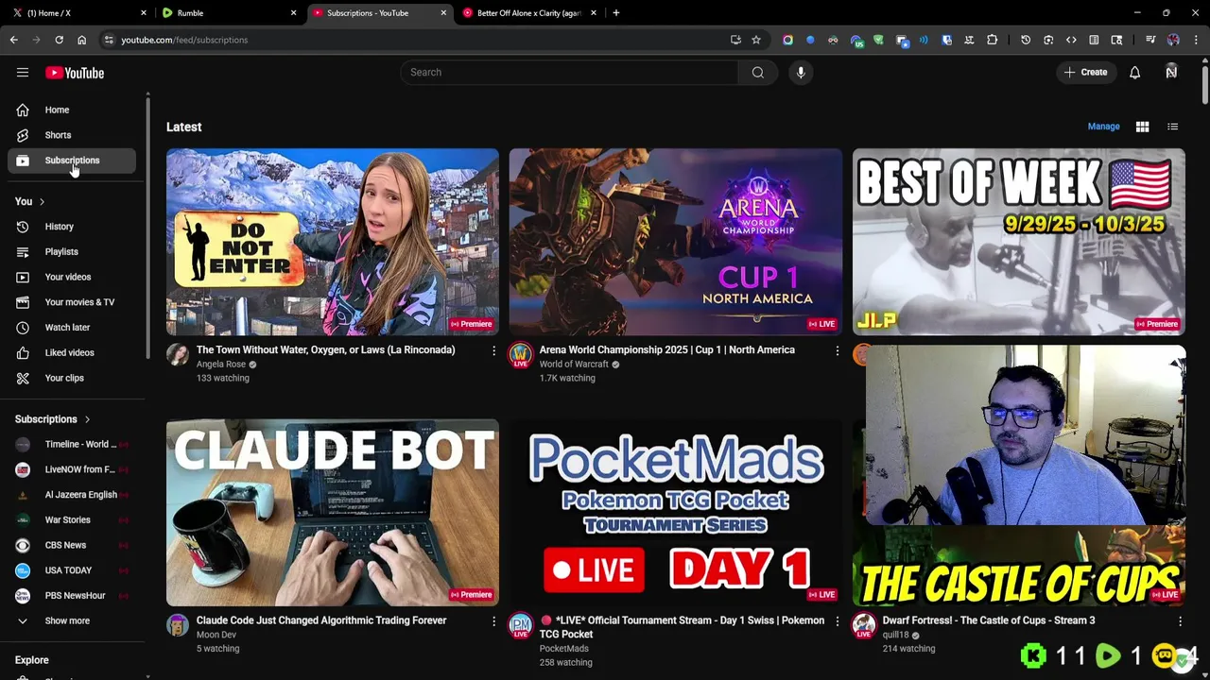
Task: Bookmark this page with star icon
Action: pyautogui.click(x=756, y=40)
